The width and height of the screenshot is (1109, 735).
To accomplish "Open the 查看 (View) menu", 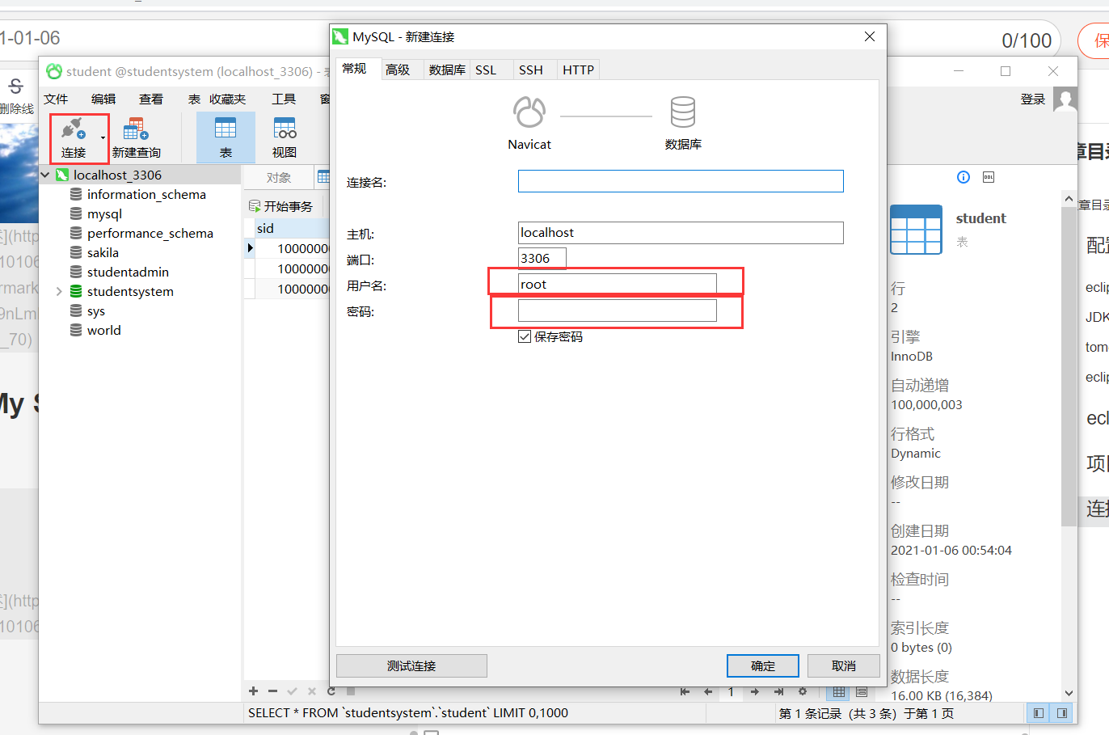I will pos(151,99).
